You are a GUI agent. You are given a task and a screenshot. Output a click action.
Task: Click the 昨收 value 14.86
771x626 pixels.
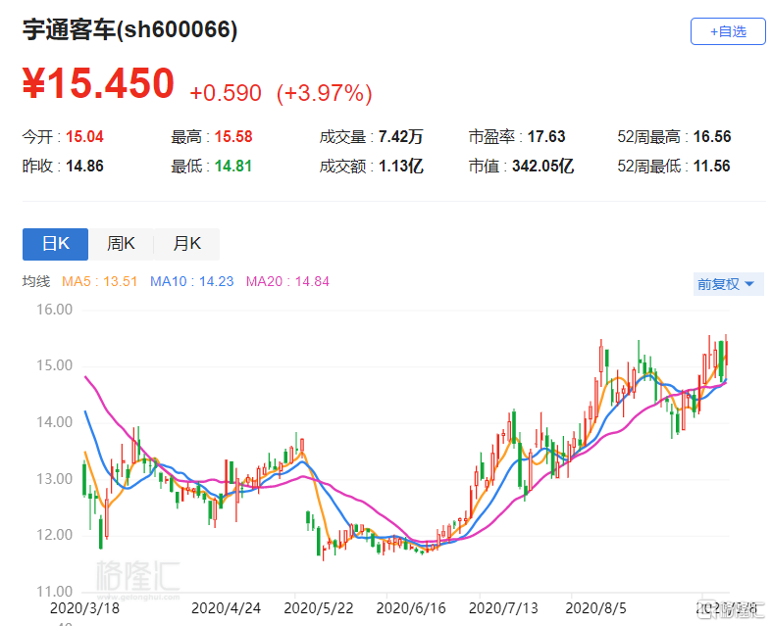tap(84, 166)
